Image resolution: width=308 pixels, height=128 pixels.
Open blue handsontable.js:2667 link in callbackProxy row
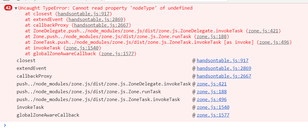click(x=224, y=76)
